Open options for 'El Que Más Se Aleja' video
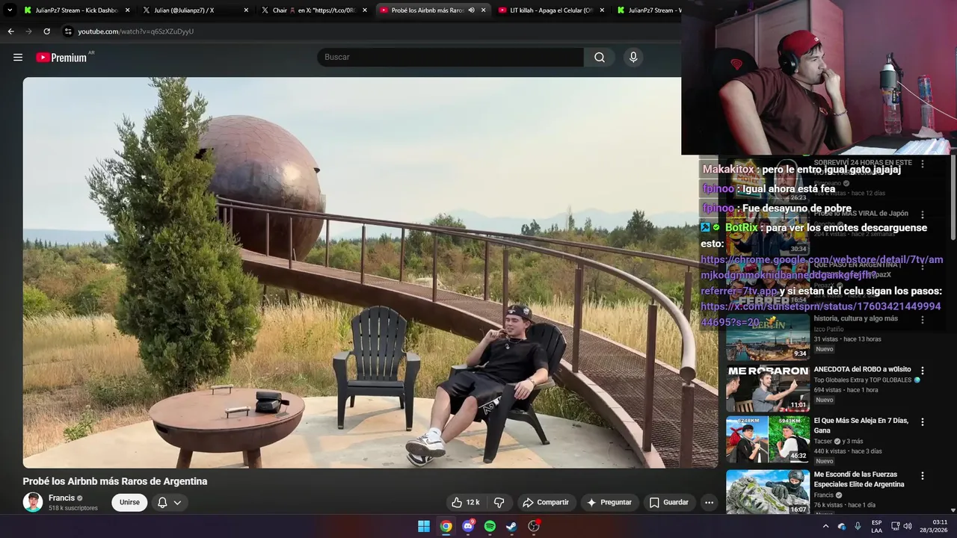The height and width of the screenshot is (538, 957). pyautogui.click(x=923, y=421)
